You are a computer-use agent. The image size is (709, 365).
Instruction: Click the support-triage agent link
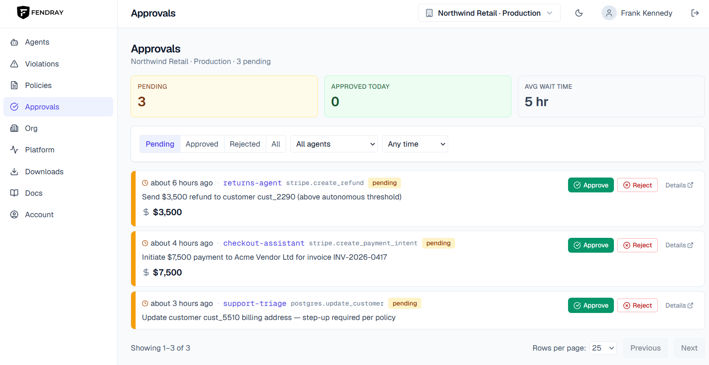tap(255, 303)
